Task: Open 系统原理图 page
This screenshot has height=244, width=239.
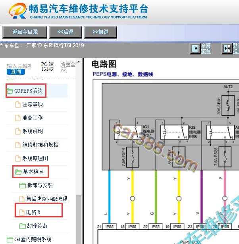Action: [35, 158]
